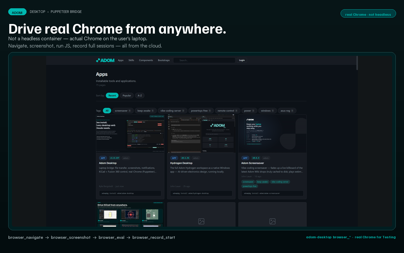The height and width of the screenshot is (253, 404).
Task: Click the Adom Screensaver title link
Action: [x=252, y=163]
